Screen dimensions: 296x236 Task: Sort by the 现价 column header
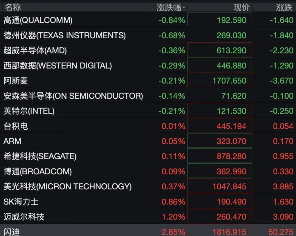coord(241,8)
